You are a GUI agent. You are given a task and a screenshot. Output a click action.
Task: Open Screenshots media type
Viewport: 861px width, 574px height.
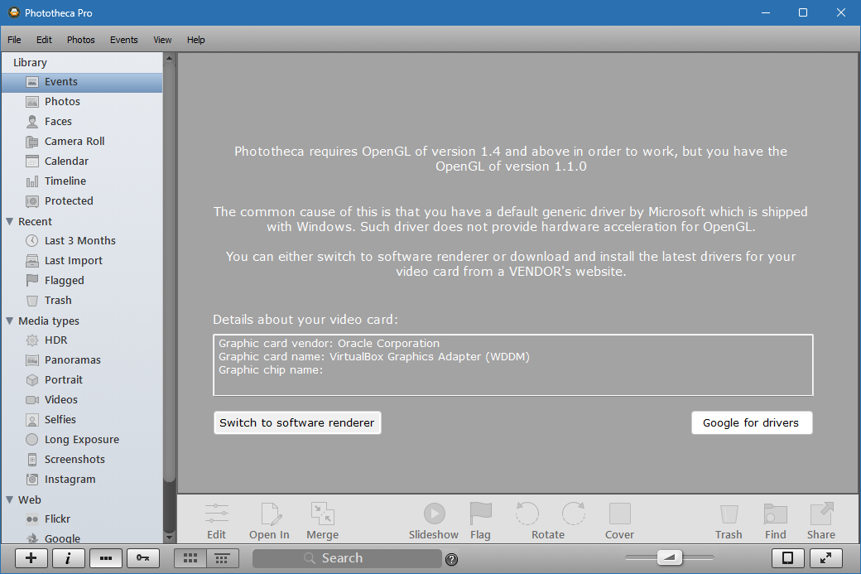pos(82,459)
